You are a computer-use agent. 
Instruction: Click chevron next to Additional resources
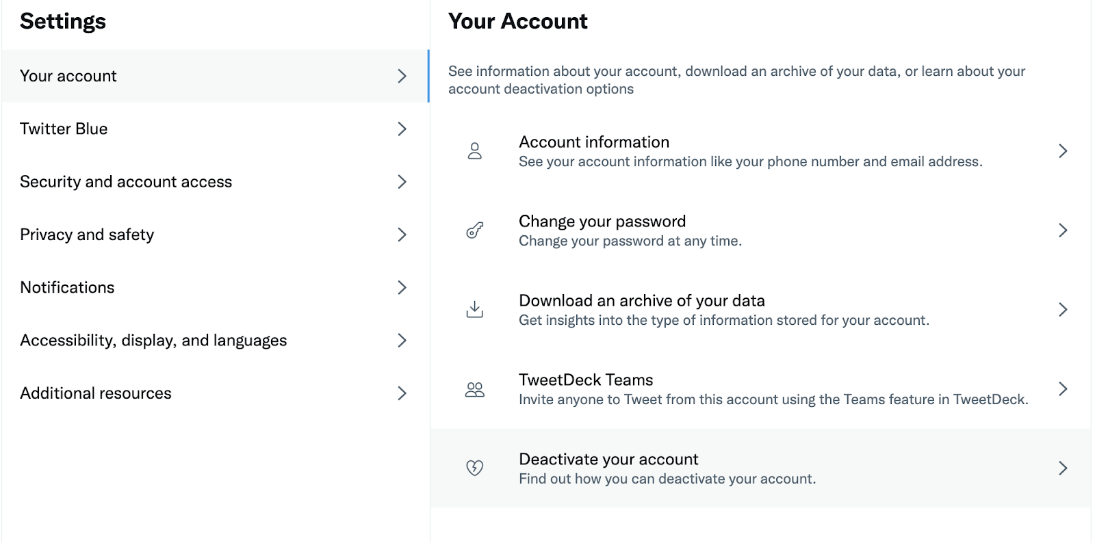click(402, 393)
